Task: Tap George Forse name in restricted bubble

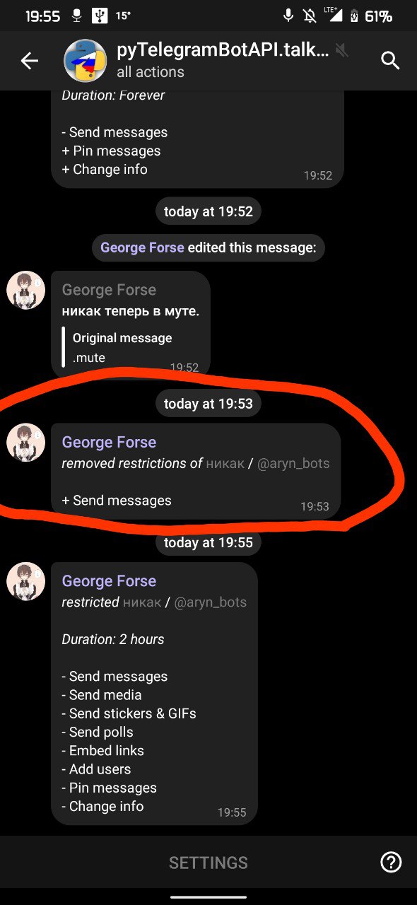Action: (109, 581)
